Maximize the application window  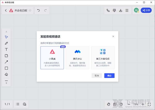[x=144, y=2]
